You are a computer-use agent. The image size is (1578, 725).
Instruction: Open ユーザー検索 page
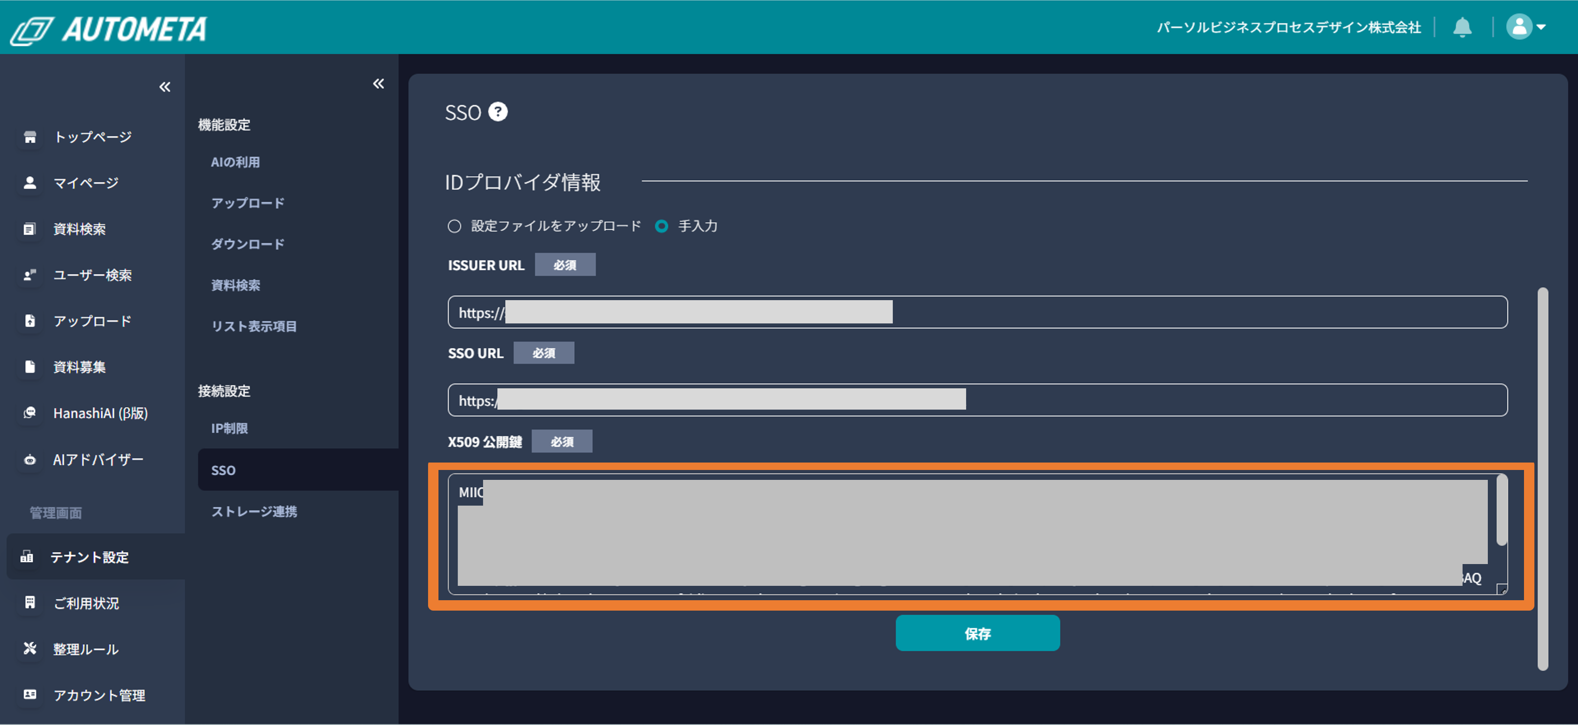tap(93, 275)
